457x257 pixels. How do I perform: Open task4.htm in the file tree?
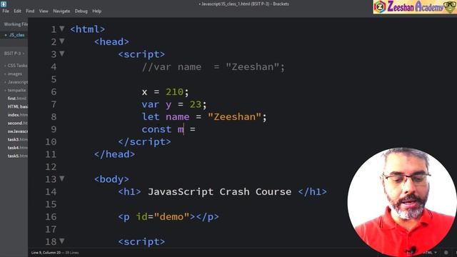coord(17,148)
